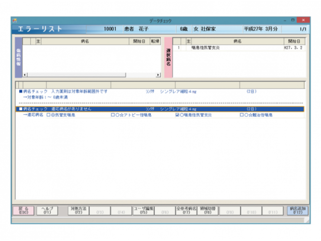Uncheck the ○喘息性気管支炎 checkbox
321x241 pixels.
click(178, 115)
